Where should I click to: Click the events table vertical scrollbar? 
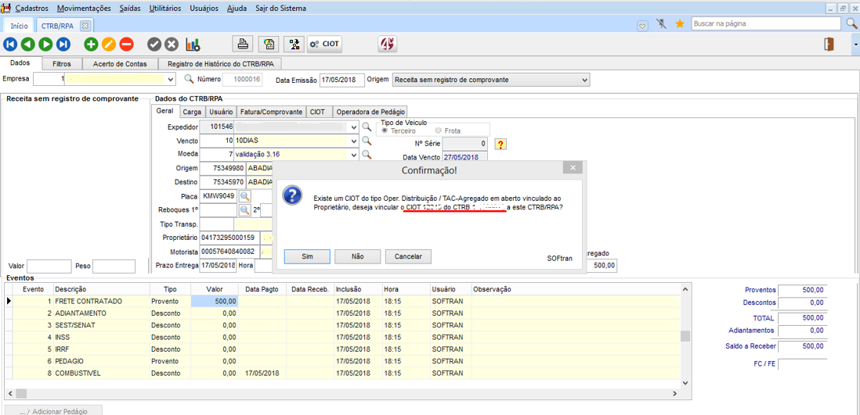pyautogui.click(x=685, y=336)
